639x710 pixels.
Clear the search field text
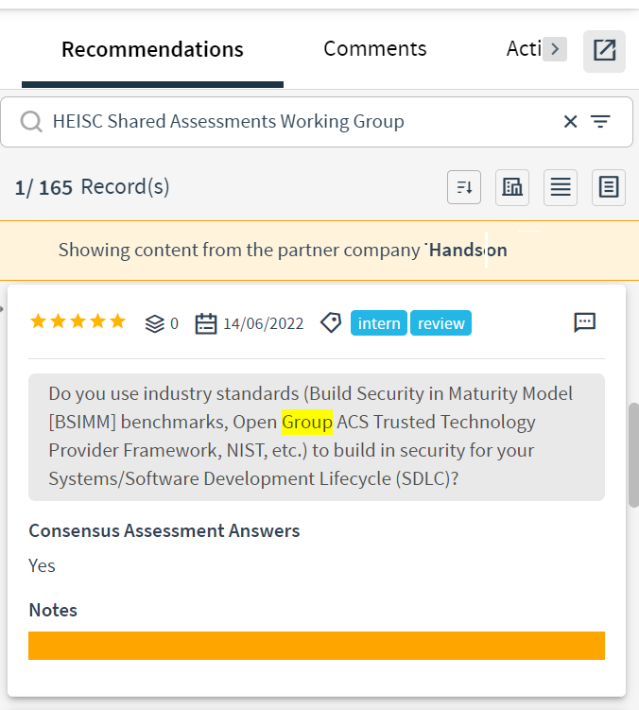tap(570, 121)
